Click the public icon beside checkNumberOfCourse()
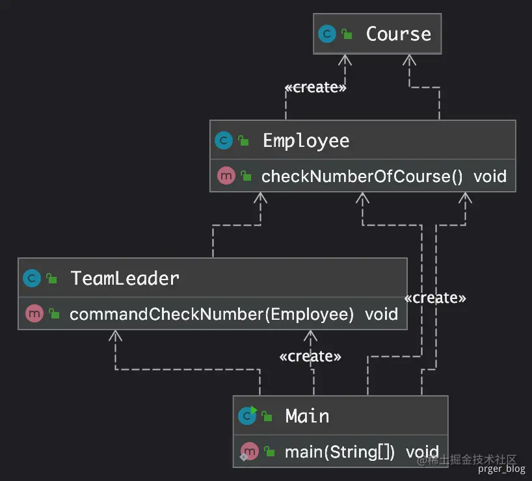532x481 pixels. 246,175
